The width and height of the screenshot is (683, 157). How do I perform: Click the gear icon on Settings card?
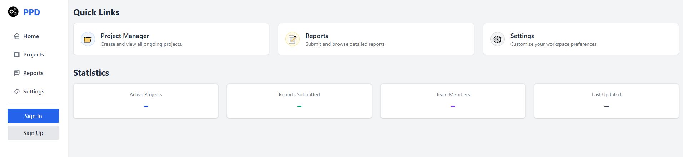(x=497, y=39)
